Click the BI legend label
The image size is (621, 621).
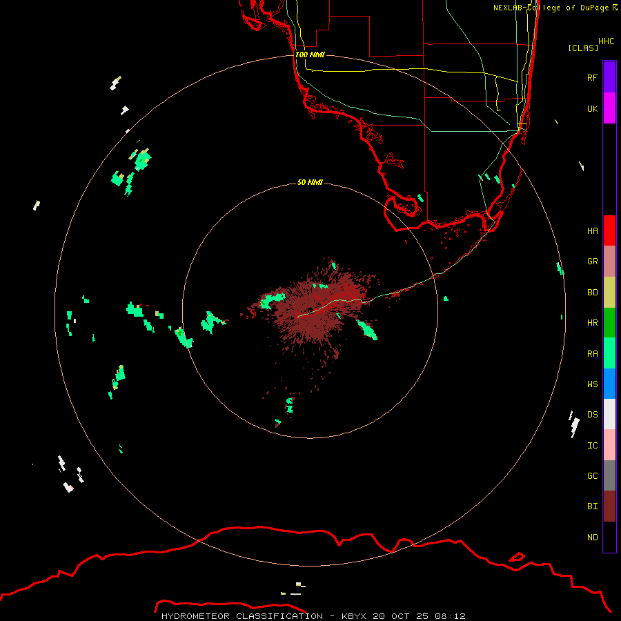[592, 506]
